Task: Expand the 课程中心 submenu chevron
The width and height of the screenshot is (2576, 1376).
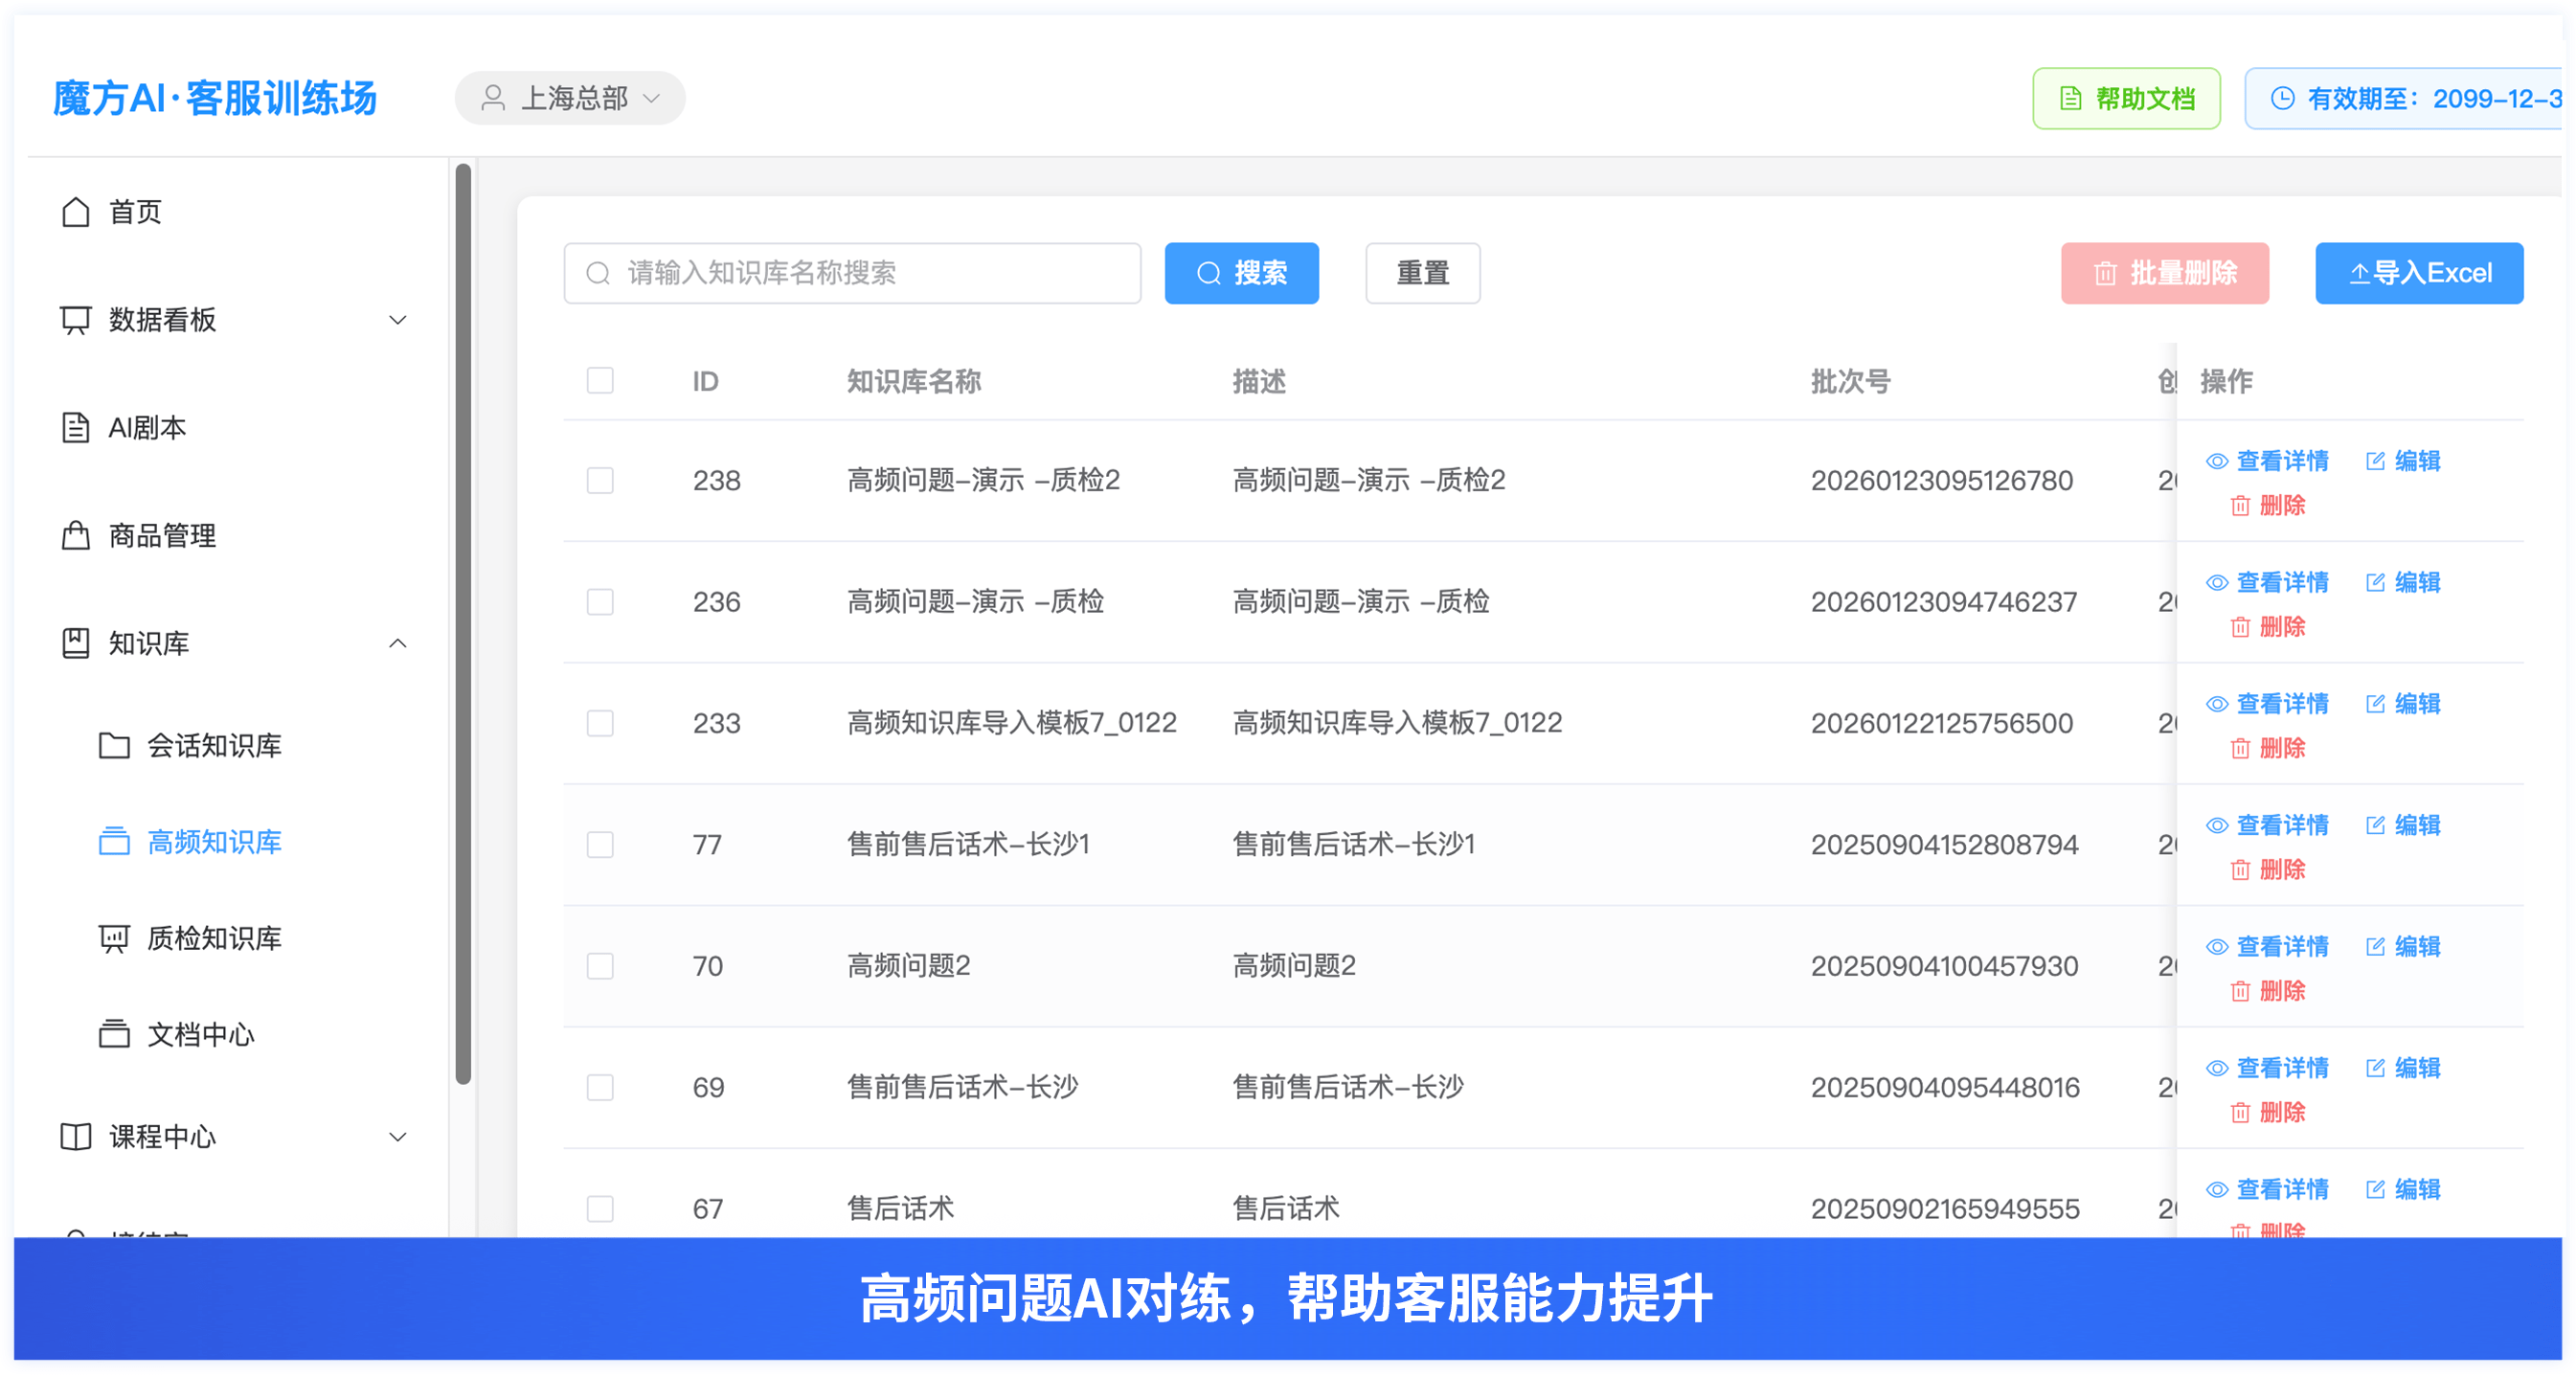Action: pos(398,1137)
